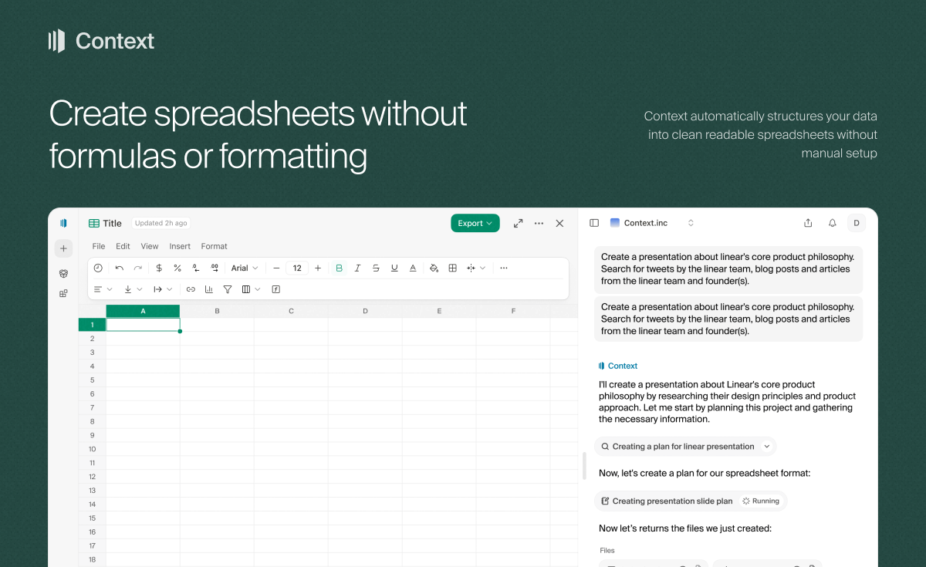Open notifications with the bell icon
Image resolution: width=926 pixels, height=567 pixels.
[832, 223]
